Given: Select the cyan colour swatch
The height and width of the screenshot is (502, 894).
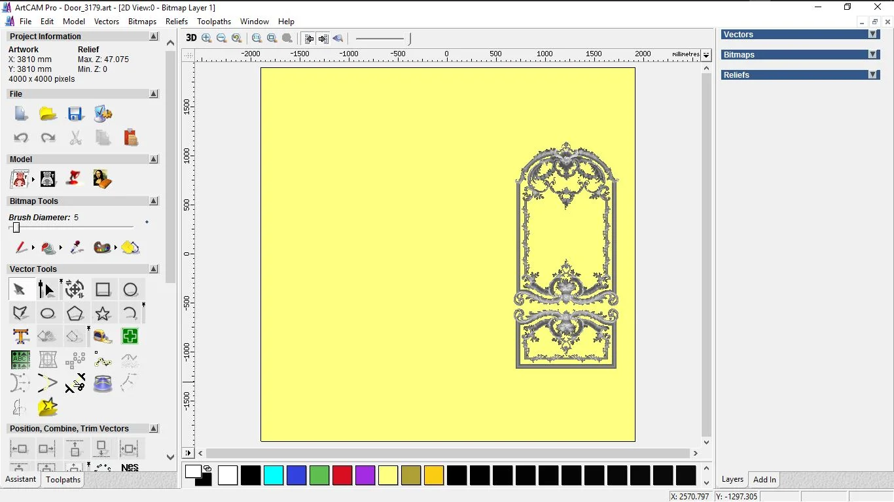Looking at the screenshot, I should 274,475.
